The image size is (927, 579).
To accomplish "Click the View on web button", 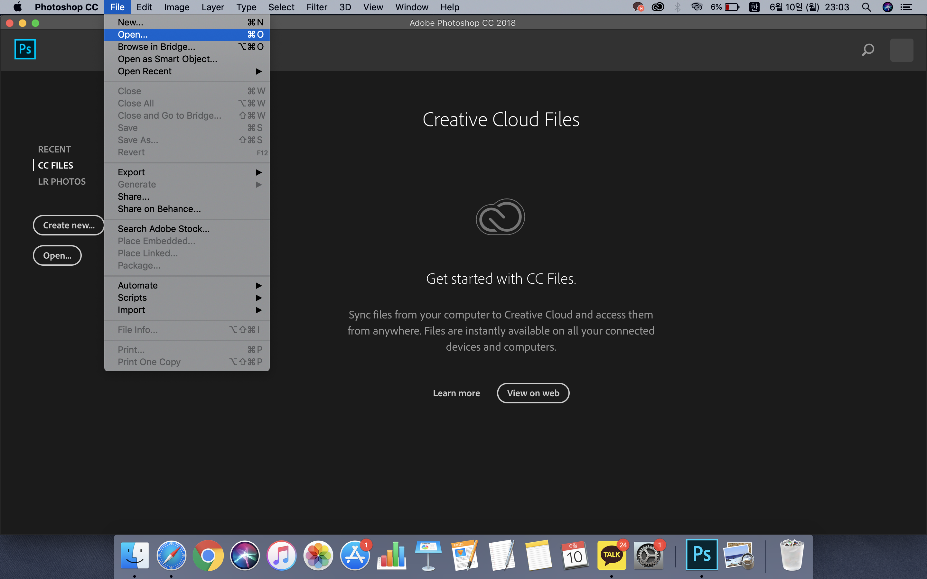I will pos(533,393).
